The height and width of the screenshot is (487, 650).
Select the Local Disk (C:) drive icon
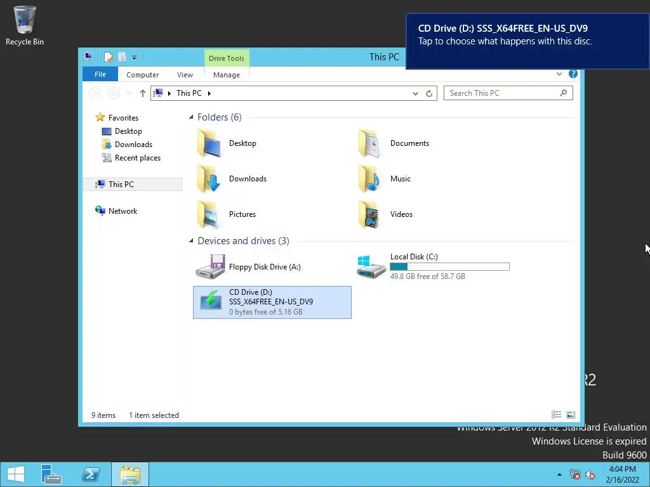click(x=371, y=266)
